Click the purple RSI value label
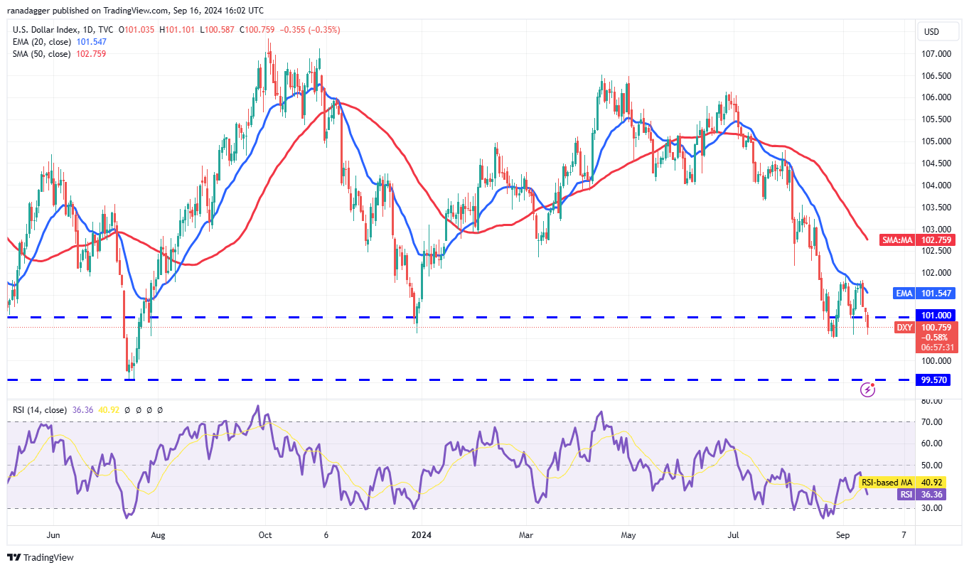 tap(906, 495)
